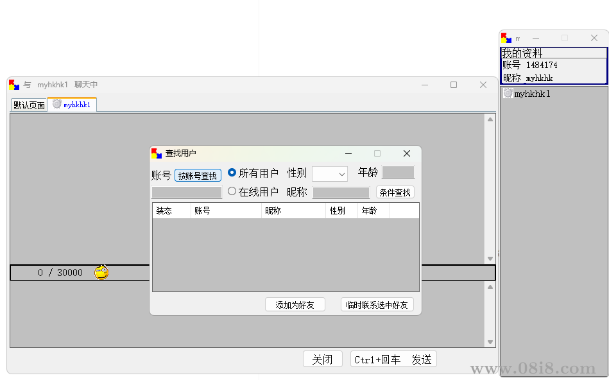Switch to the 默认页面 tab
The image size is (609, 380).
point(27,105)
